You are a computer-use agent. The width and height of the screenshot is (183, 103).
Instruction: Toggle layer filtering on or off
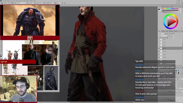coord(174,33)
